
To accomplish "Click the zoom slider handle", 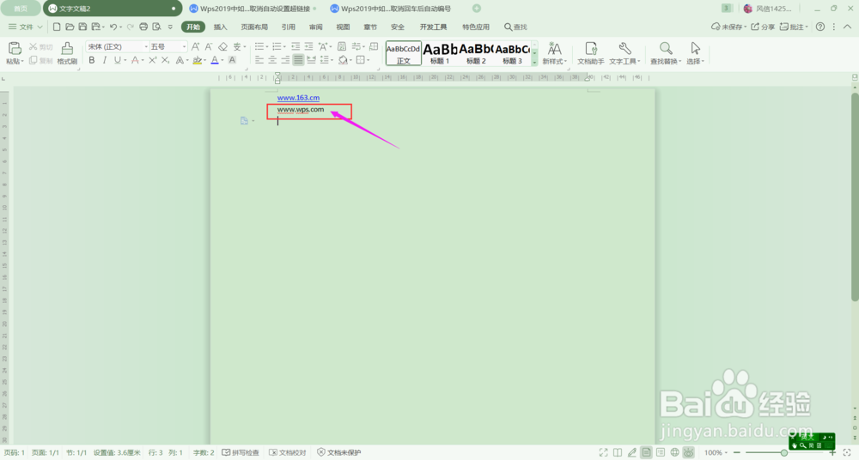I will click(784, 452).
